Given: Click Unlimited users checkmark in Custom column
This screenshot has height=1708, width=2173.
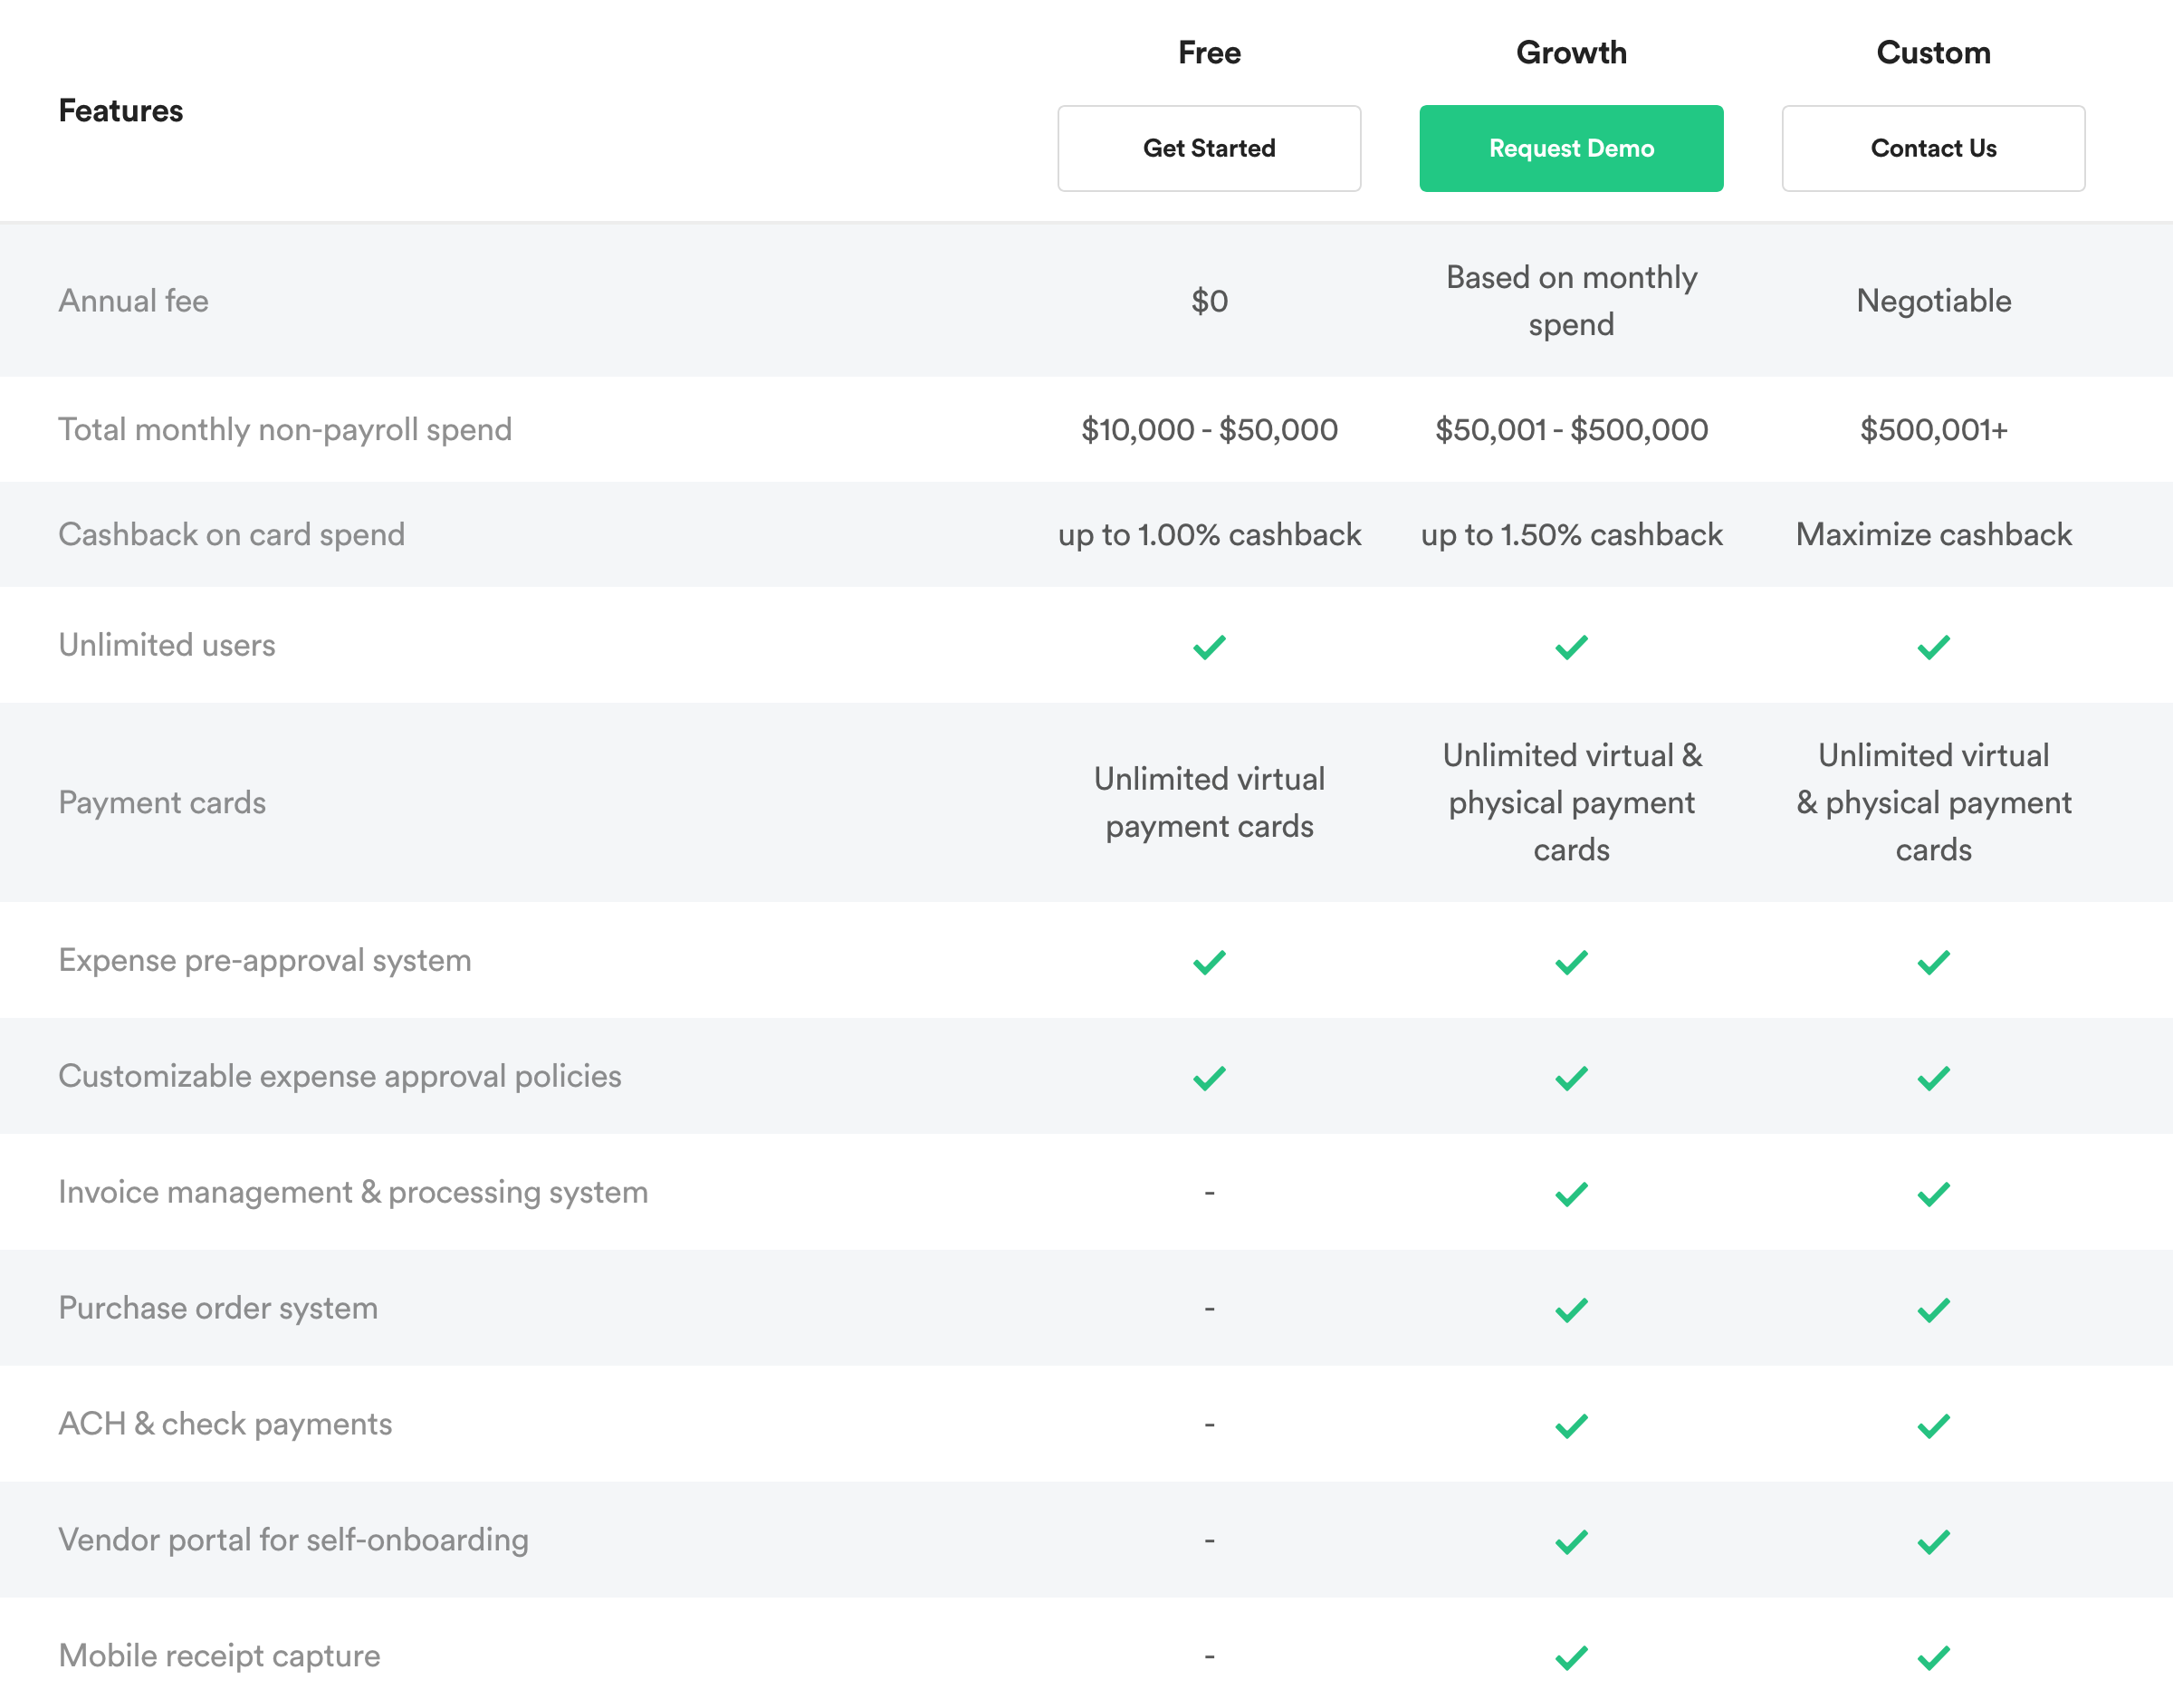Looking at the screenshot, I should [1932, 647].
